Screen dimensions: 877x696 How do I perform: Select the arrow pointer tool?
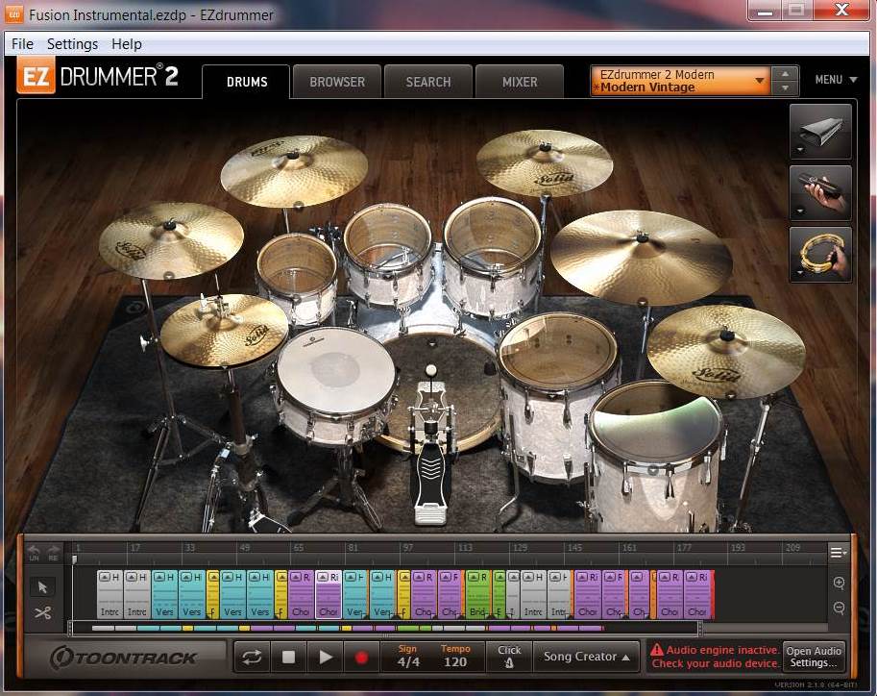click(x=42, y=586)
